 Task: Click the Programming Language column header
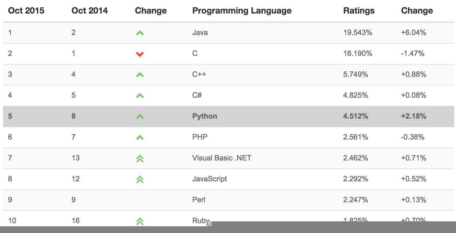click(x=242, y=11)
